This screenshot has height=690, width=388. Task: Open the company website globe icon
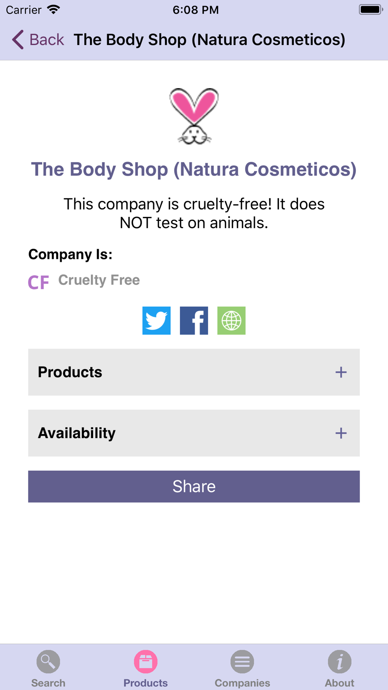(231, 321)
